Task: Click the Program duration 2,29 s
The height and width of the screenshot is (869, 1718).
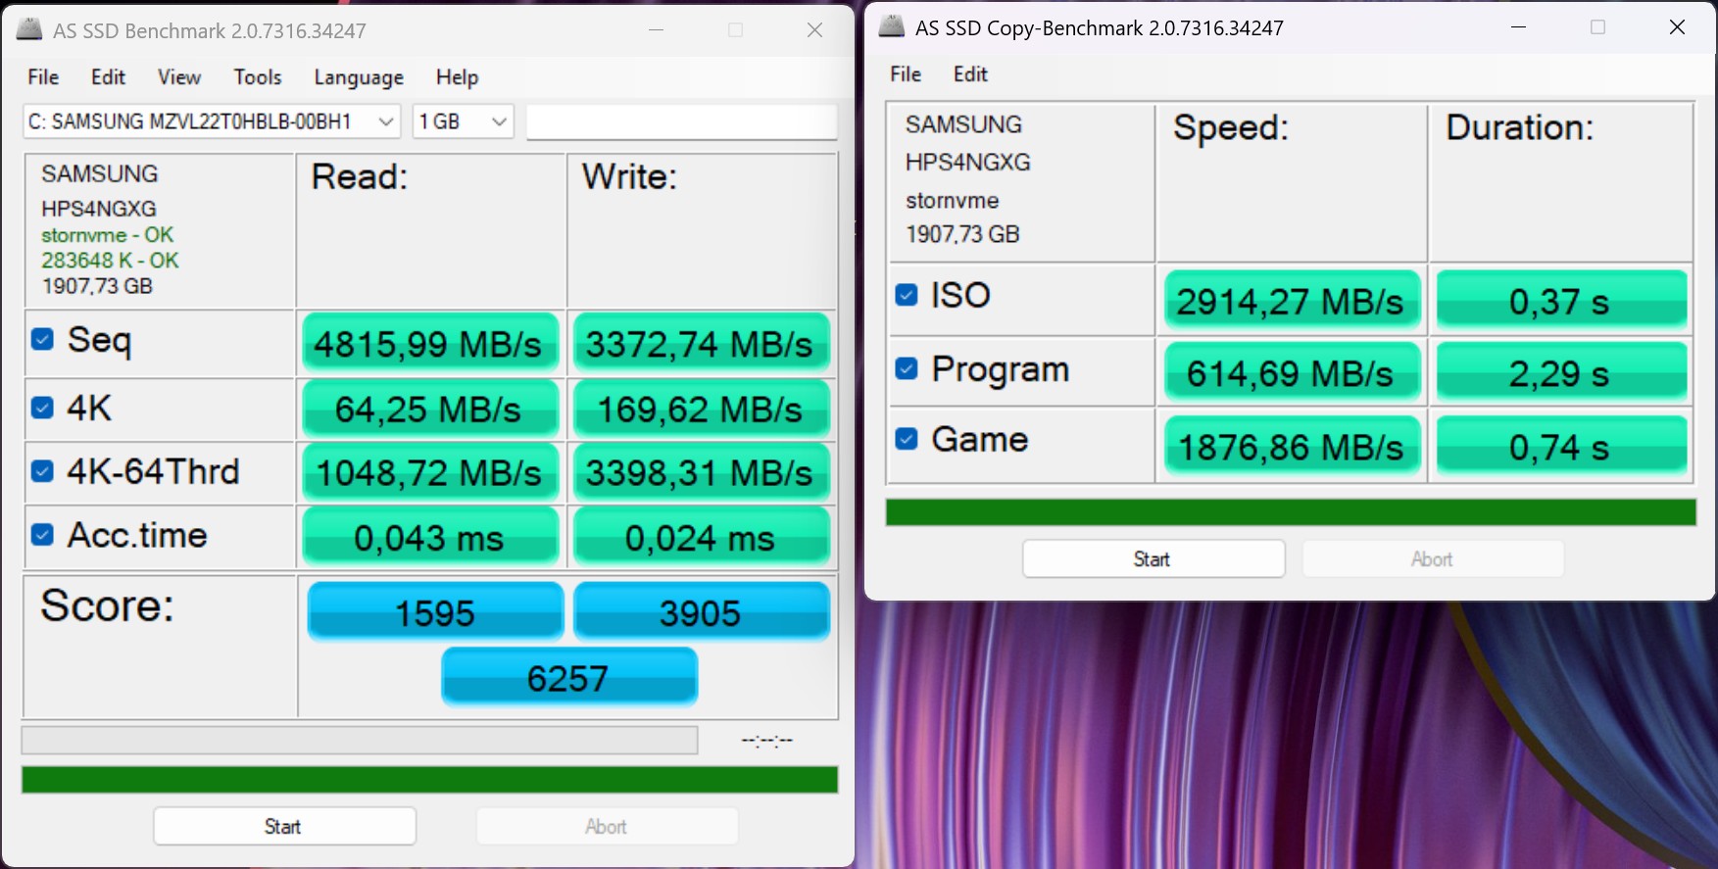Action: click(1561, 373)
